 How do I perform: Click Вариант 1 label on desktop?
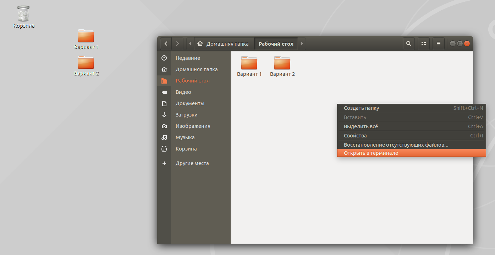[x=86, y=47]
